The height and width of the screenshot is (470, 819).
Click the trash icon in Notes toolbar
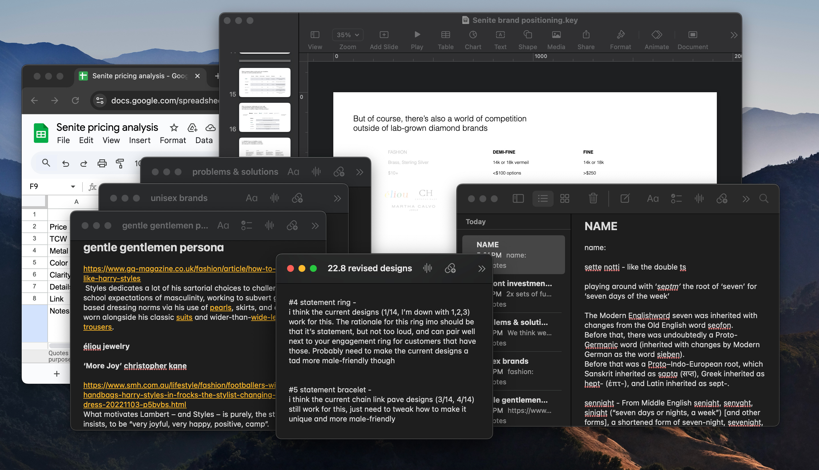593,198
